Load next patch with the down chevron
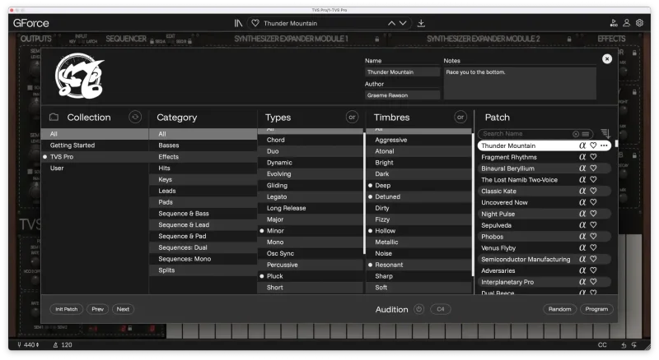The width and height of the screenshot is (659, 360). tap(403, 23)
